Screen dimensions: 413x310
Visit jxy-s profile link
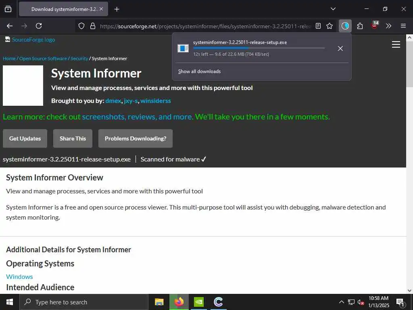pyautogui.click(x=131, y=101)
